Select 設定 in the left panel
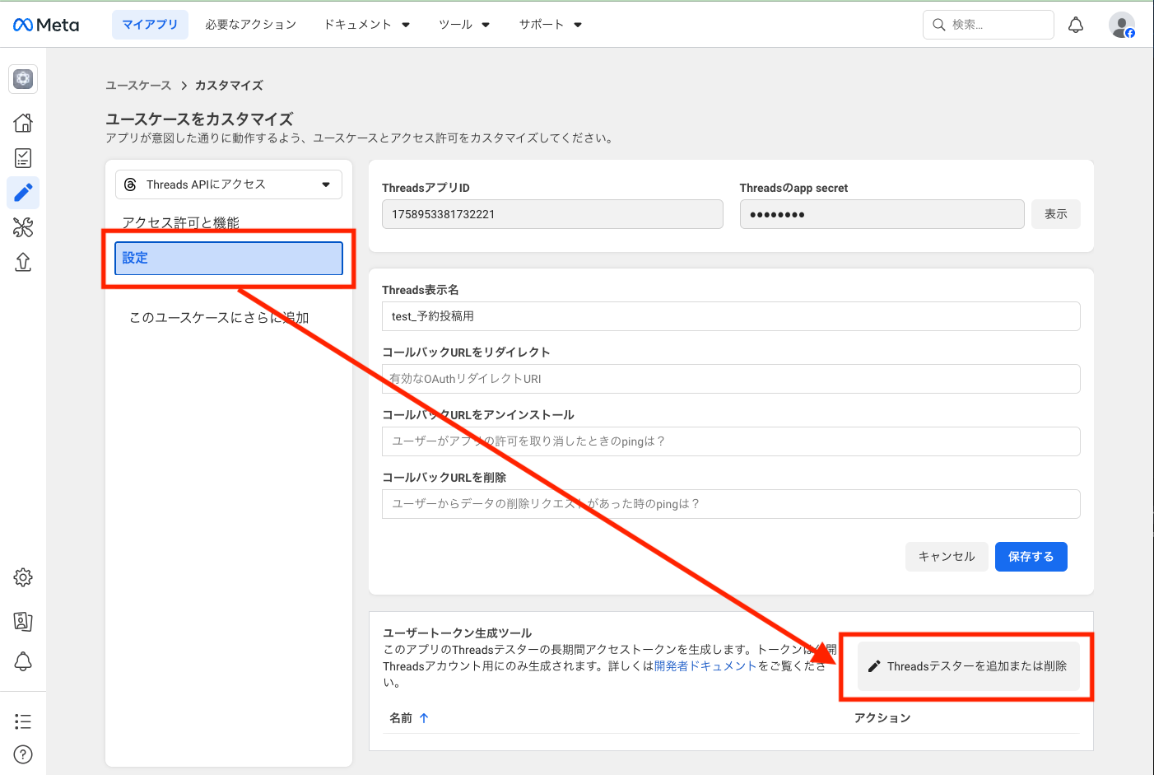The image size is (1154, 775). click(x=229, y=258)
